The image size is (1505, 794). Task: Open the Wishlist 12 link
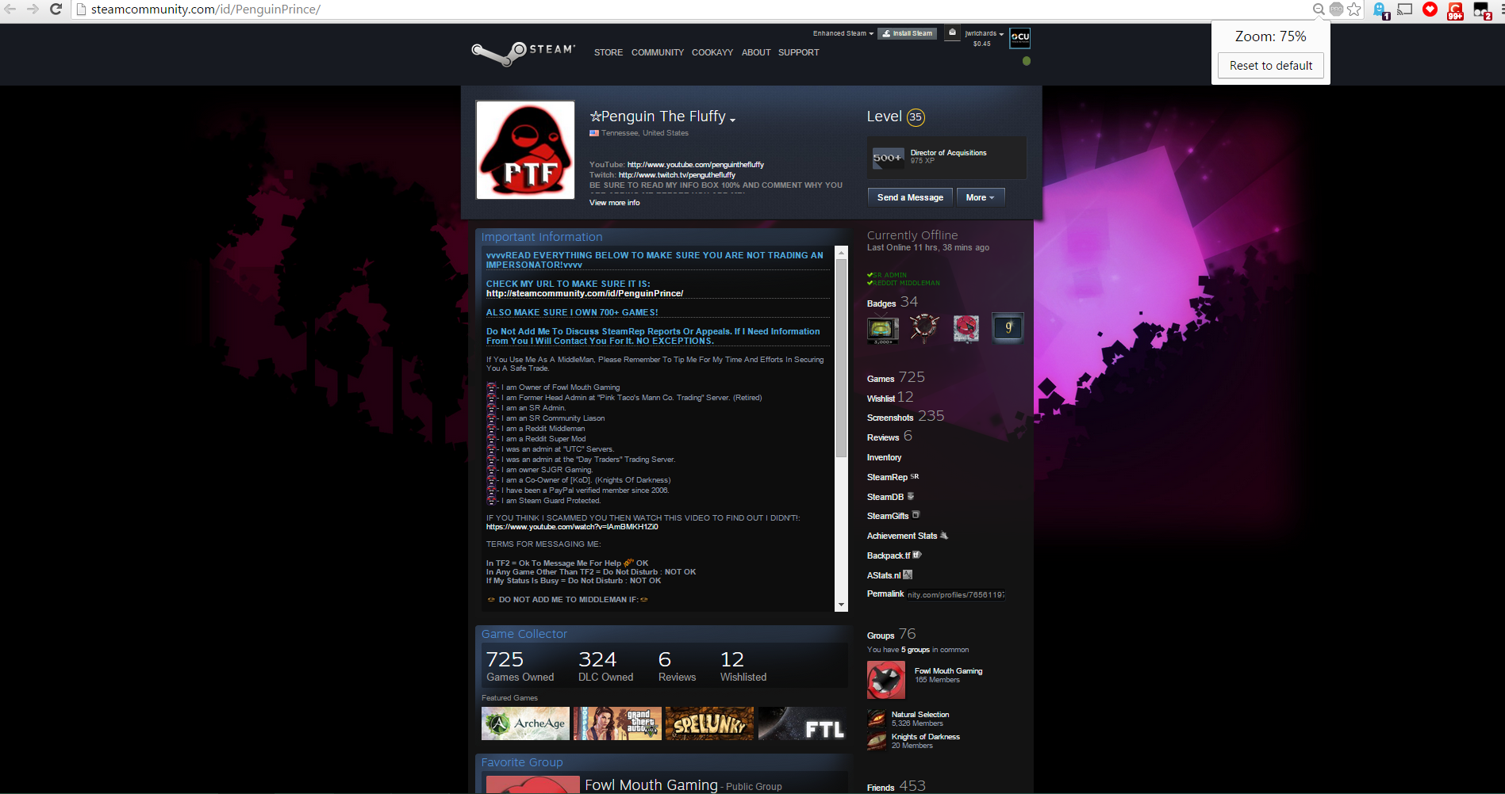point(890,397)
